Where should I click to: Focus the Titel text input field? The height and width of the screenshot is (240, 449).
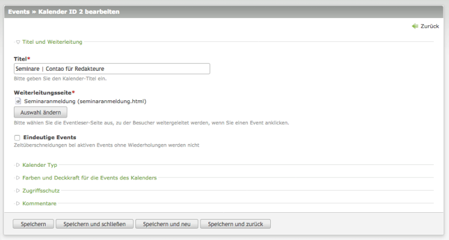pyautogui.click(x=111, y=69)
